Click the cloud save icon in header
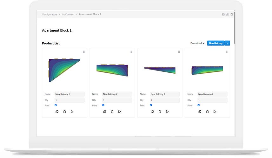Image resolution: width=272 pixels, height=158 pixels. click(x=228, y=14)
